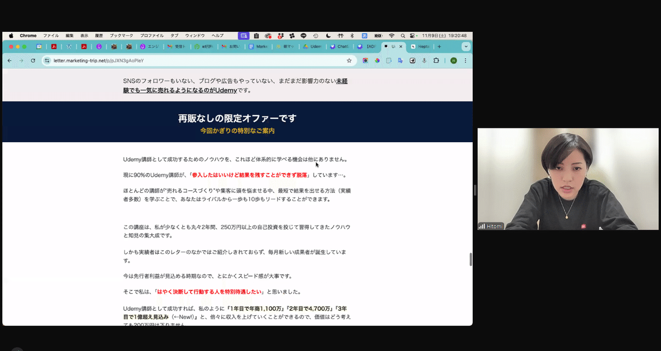Open the Chrome three-dot menu
The width and height of the screenshot is (661, 351).
click(x=465, y=61)
